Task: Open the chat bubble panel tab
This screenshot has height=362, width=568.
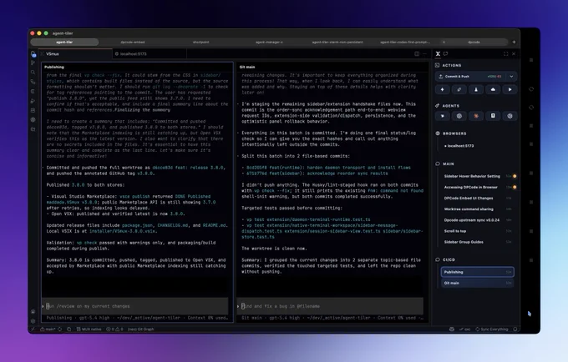Action: (x=445, y=54)
